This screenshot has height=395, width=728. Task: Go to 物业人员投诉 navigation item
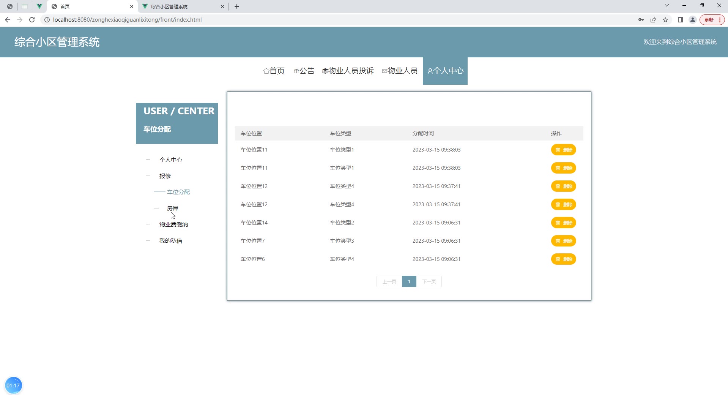348,71
